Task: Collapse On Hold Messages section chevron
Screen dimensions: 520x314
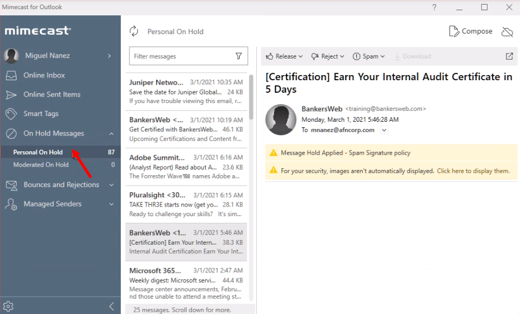Action: coord(112,134)
